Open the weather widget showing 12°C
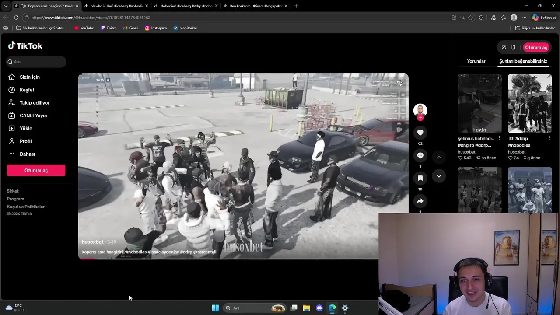This screenshot has height=315, width=560. point(15,308)
